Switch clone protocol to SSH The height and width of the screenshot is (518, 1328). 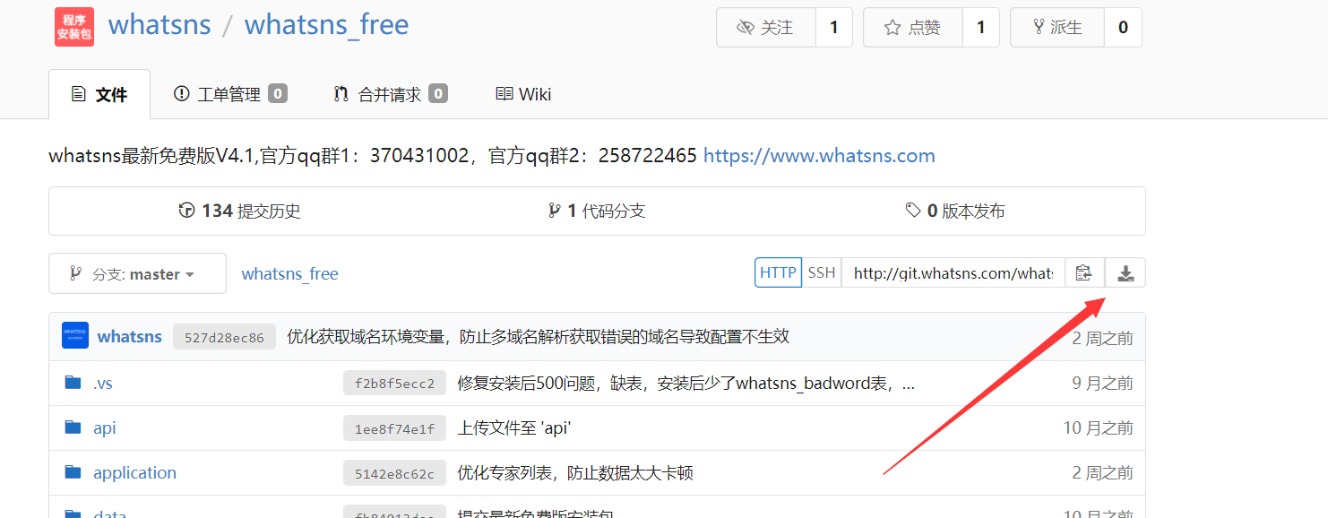point(821,272)
